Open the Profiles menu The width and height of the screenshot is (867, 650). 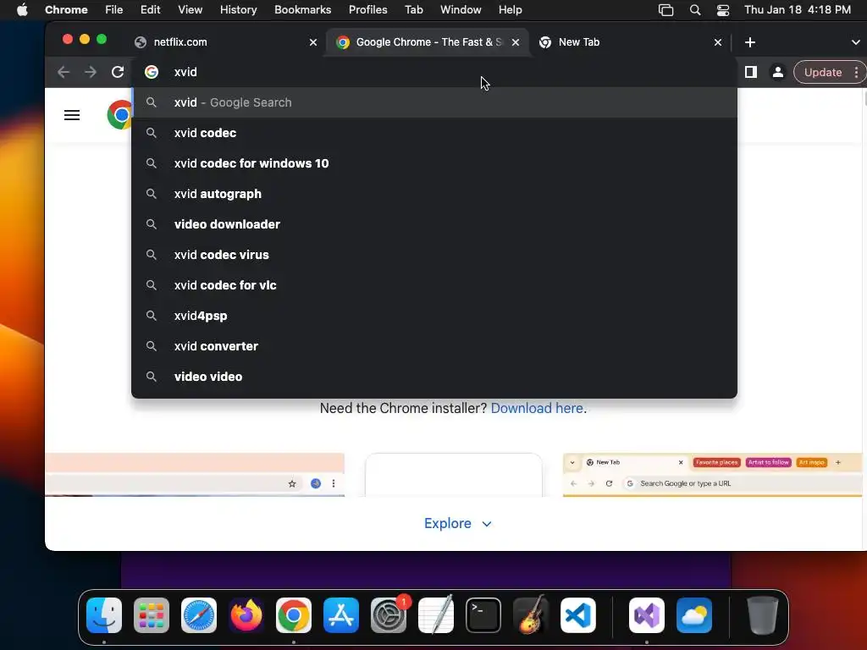(367, 10)
